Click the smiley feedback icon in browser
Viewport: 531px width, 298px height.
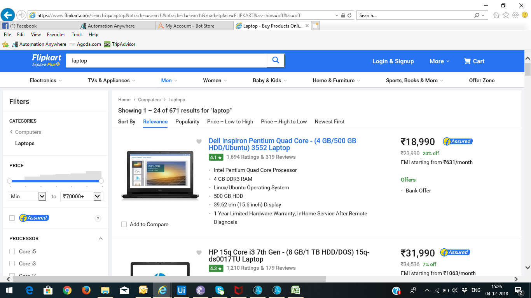click(x=525, y=15)
